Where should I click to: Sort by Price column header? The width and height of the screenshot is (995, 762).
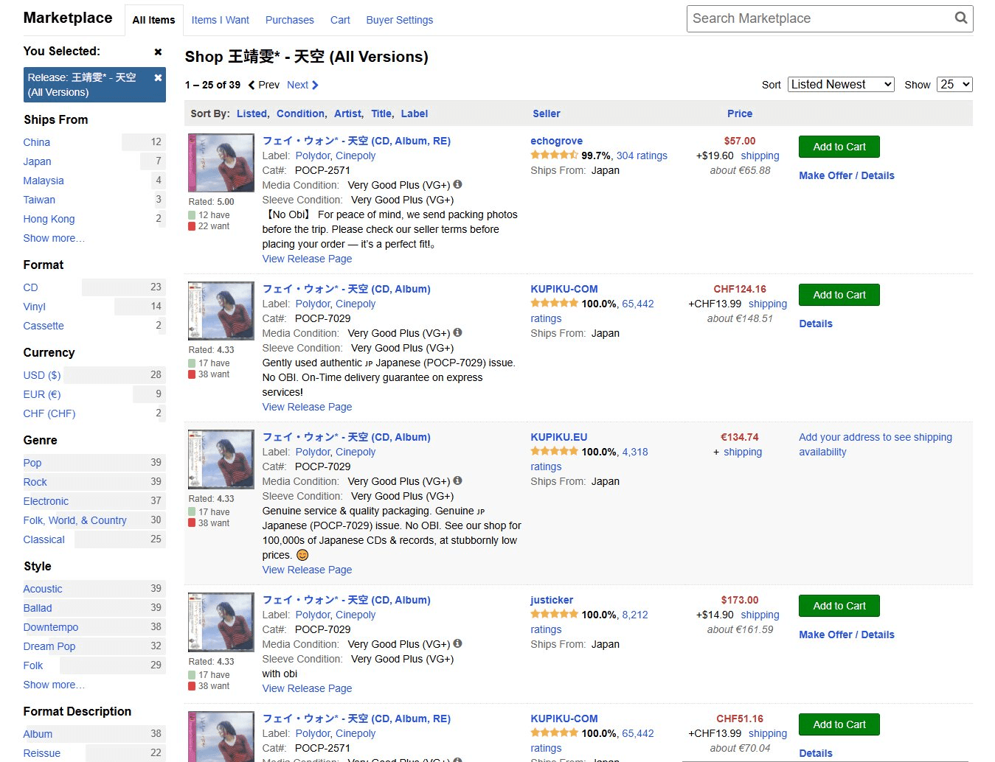740,113
